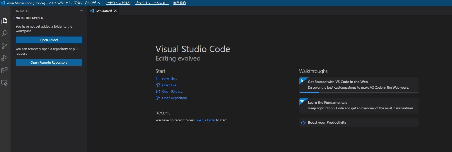This screenshot has width=452, height=152.
Task: Click the EXPLORER panel title
Action: point(22,11)
